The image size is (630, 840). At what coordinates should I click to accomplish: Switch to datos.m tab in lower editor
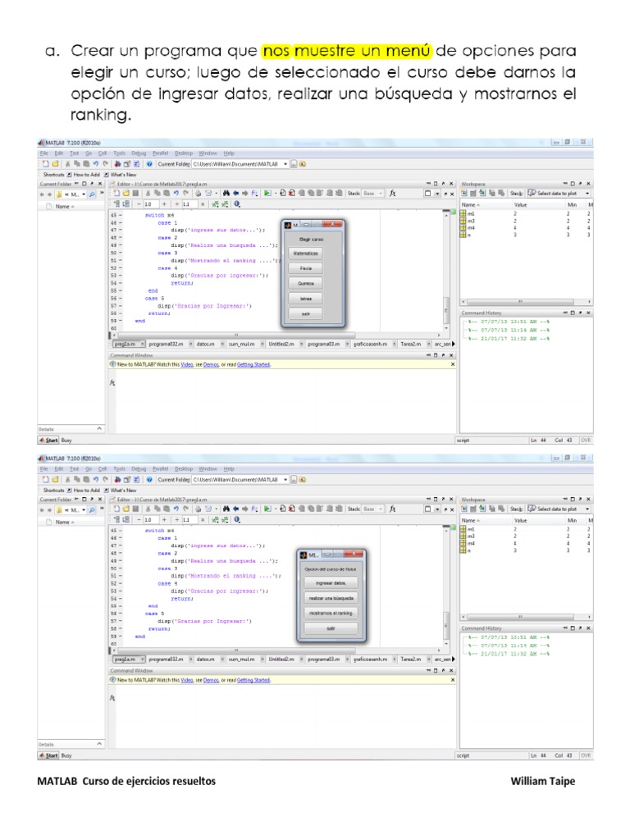205,659
